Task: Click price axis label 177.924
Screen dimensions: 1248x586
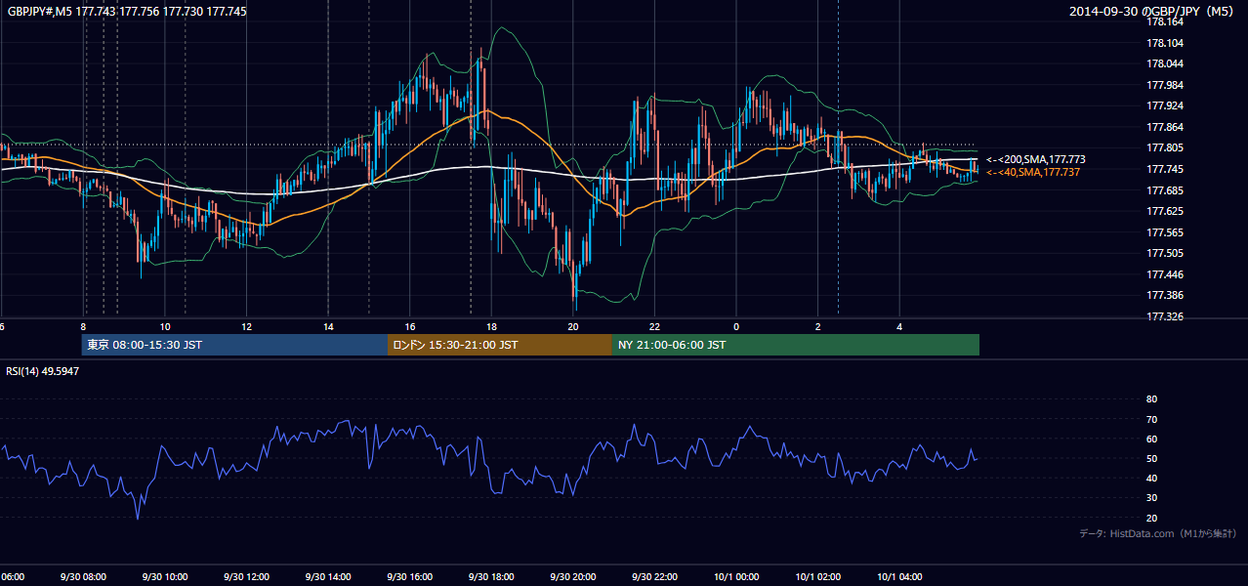Action: [x=1165, y=105]
